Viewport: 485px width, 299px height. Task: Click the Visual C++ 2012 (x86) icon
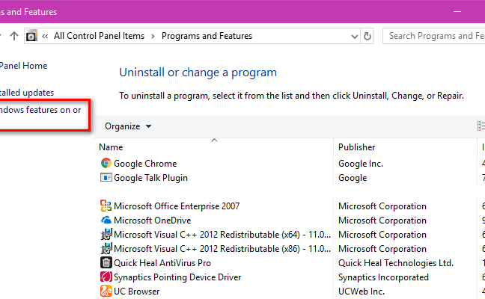106,249
